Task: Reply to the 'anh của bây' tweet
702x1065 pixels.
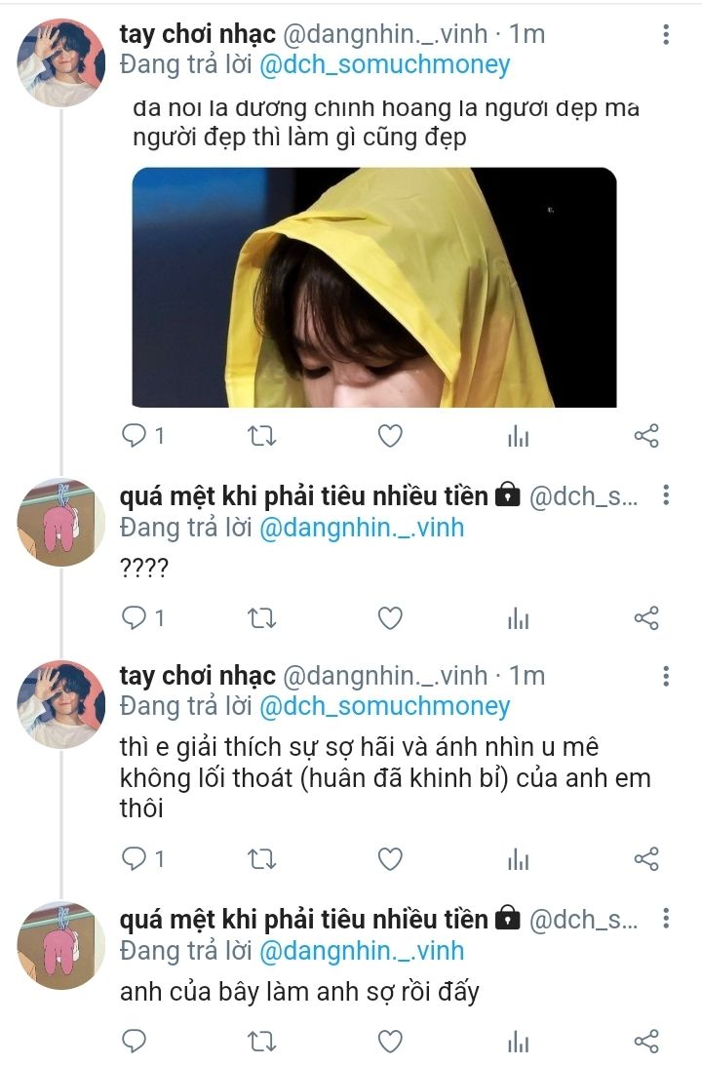Action: 134,1042
